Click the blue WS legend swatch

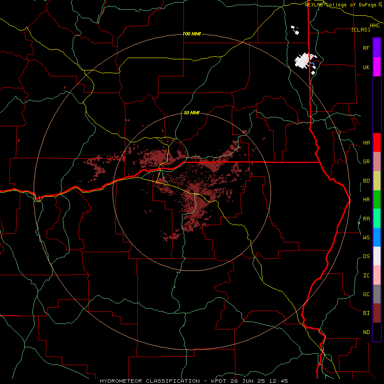coord(377,237)
